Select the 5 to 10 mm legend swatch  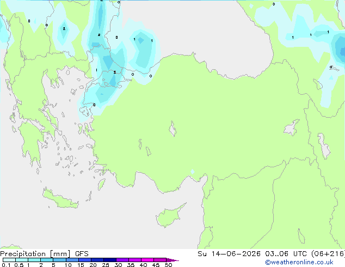[x=59, y=260]
